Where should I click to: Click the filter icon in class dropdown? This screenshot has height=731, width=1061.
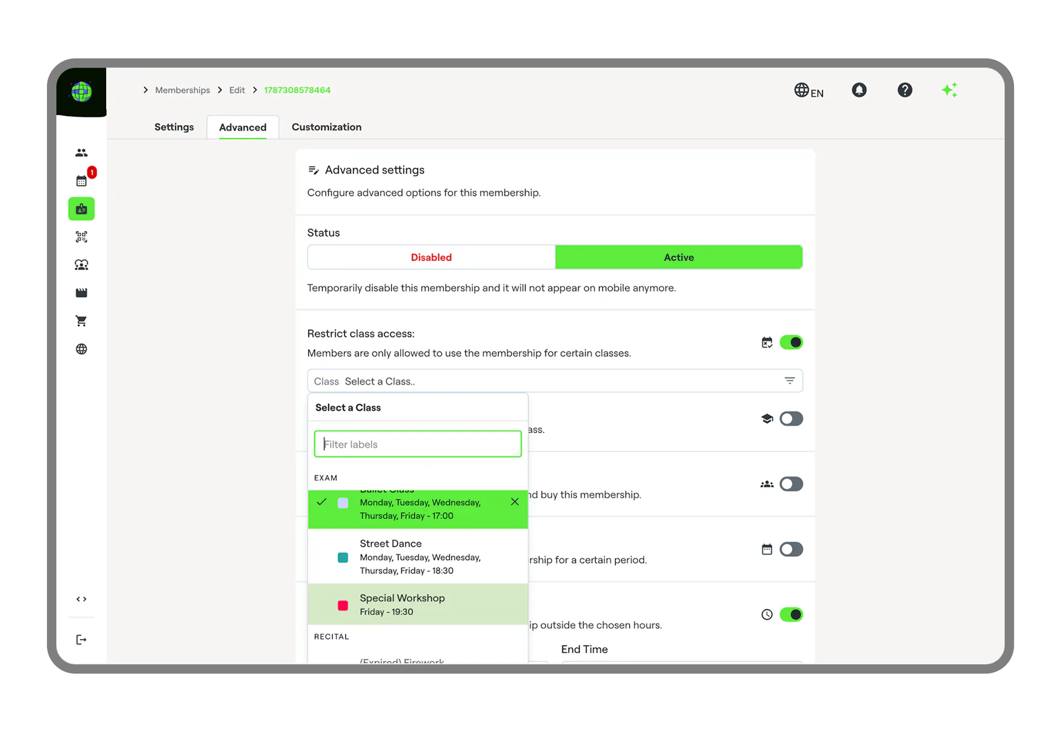click(790, 381)
